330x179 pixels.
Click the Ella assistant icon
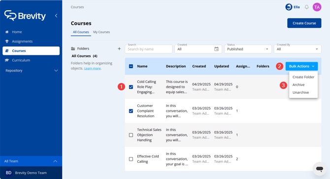[x=289, y=7]
